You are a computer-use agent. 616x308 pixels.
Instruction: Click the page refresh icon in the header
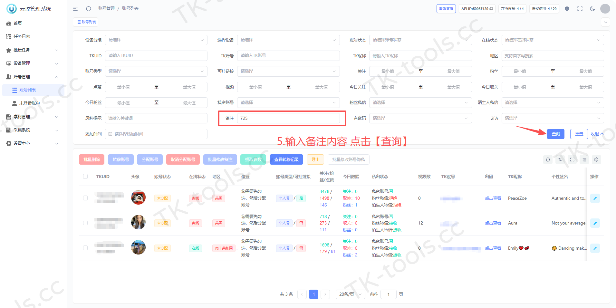coord(89,9)
